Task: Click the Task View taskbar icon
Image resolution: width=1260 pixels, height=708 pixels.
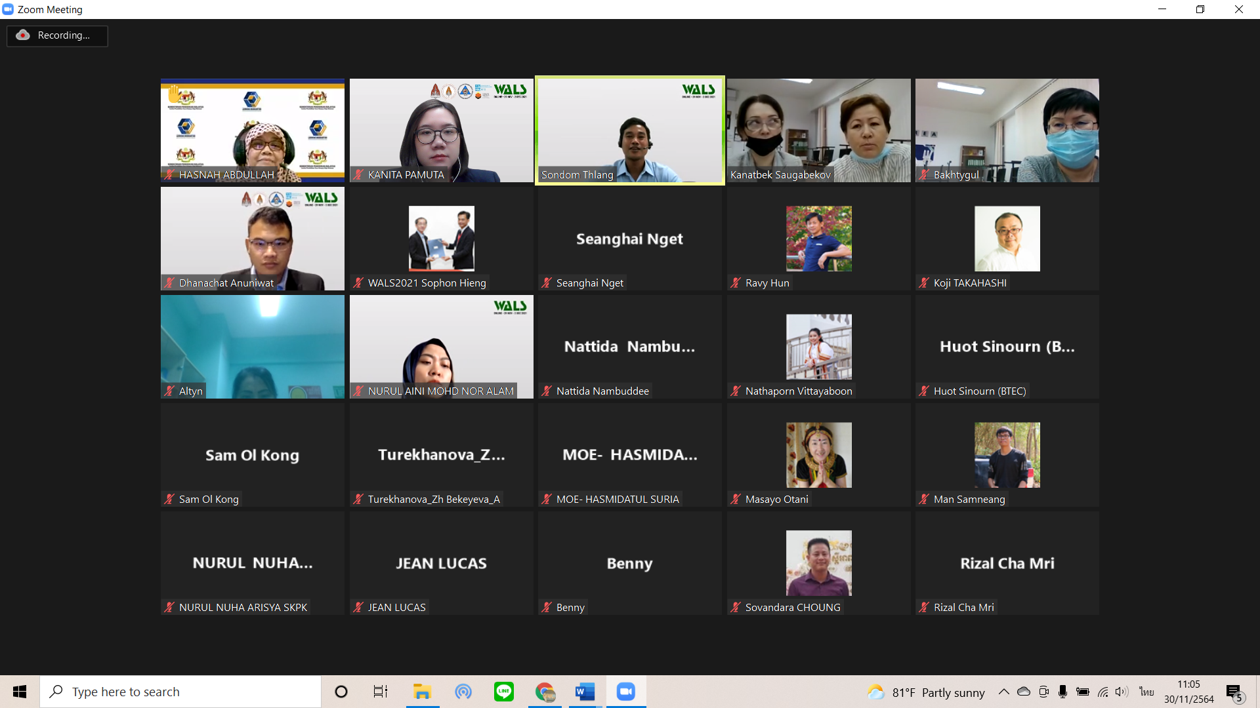Action: [381, 692]
